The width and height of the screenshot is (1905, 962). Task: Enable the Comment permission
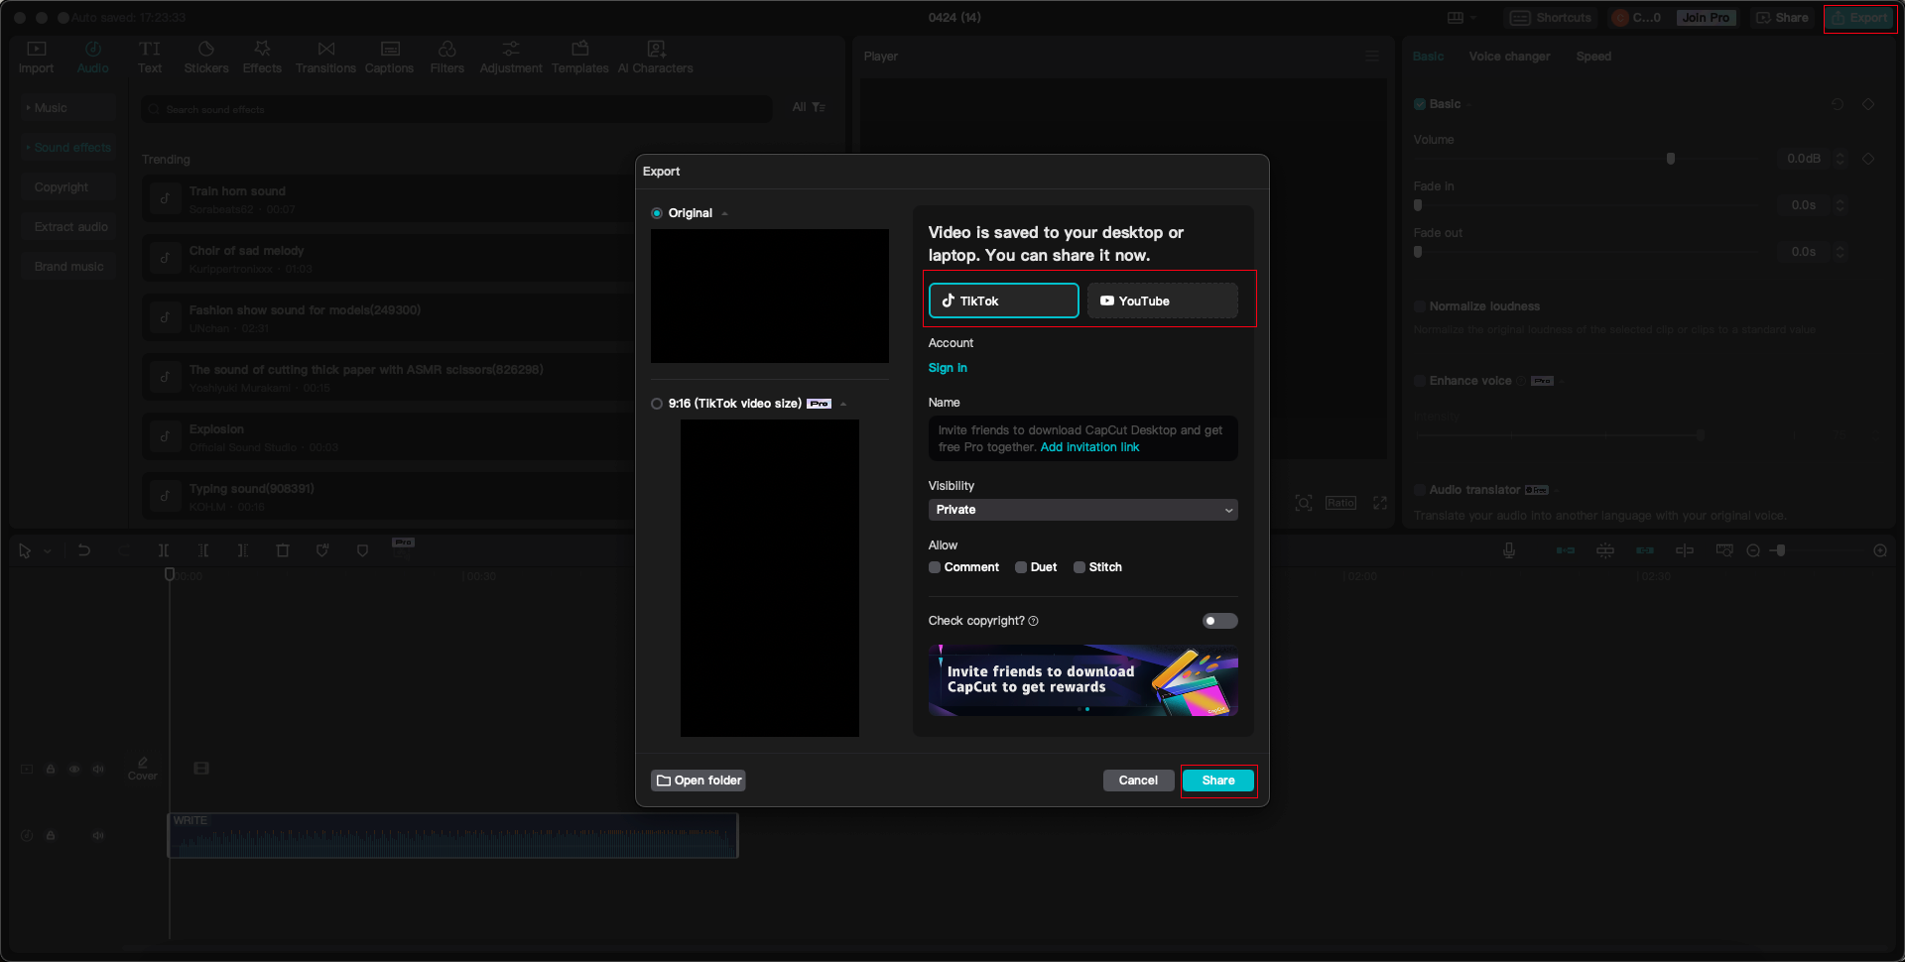(x=935, y=567)
